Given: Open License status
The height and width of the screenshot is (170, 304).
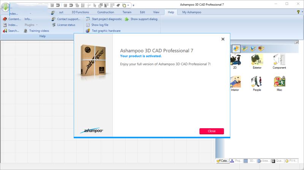Looking at the screenshot, I should coord(63,25).
